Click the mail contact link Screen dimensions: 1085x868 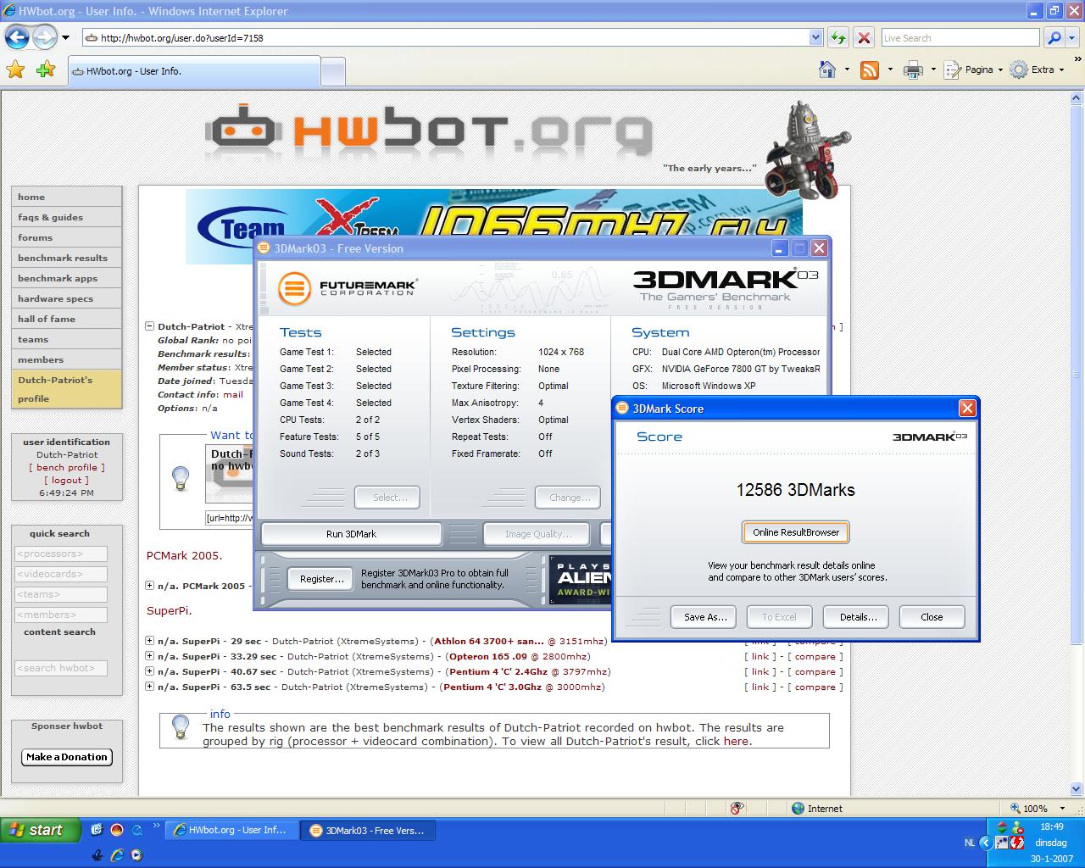pyautogui.click(x=233, y=394)
